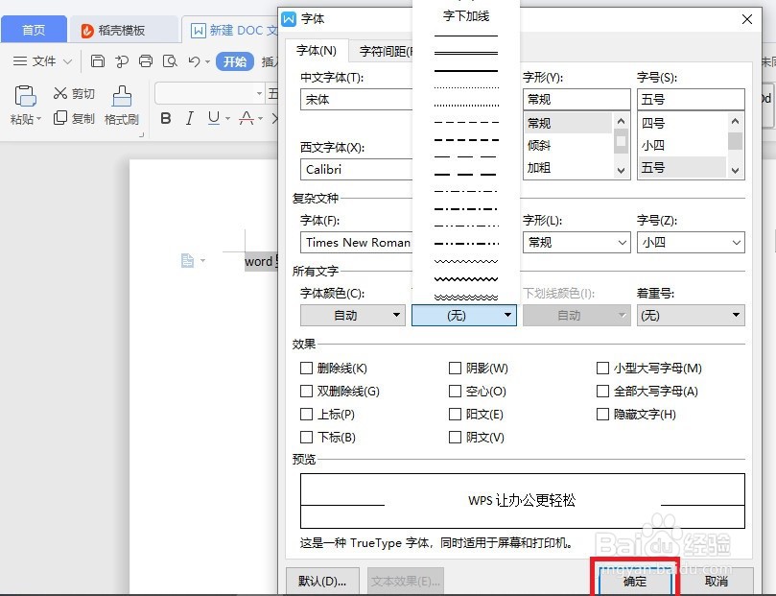Viewport: 776px width, 596px height.
Task: Check the 阴影(W) checkbox
Action: (455, 368)
